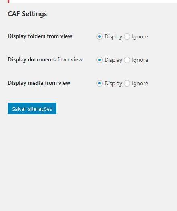Screen dimensions: 177x211
Task: Select Display for folders from view
Action: pyautogui.click(x=100, y=36)
